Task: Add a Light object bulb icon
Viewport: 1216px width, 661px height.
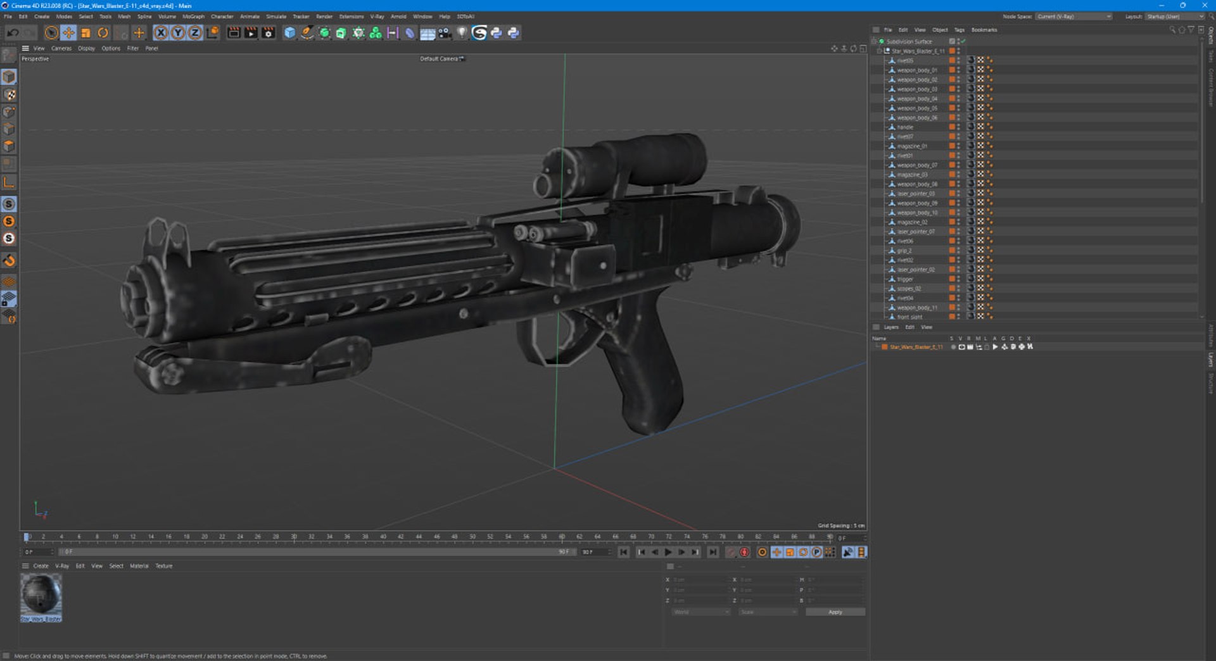Action: tap(462, 33)
